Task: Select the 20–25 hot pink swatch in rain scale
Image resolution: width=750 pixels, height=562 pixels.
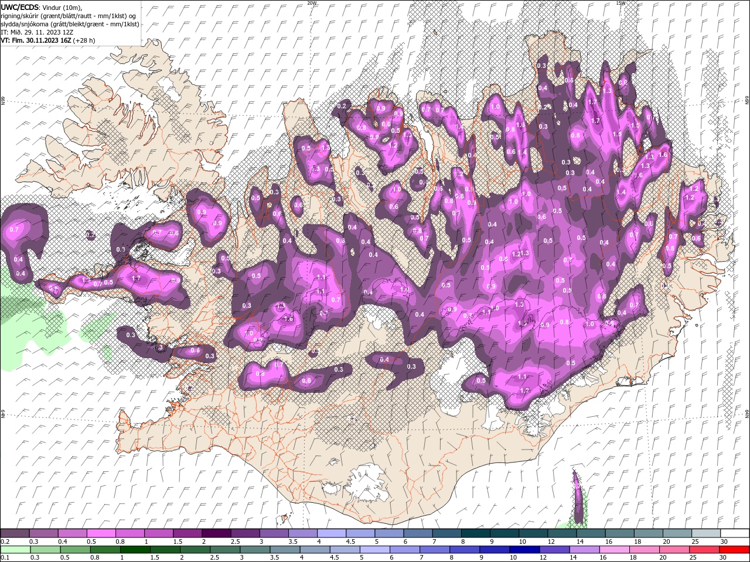Action: [x=674, y=550]
